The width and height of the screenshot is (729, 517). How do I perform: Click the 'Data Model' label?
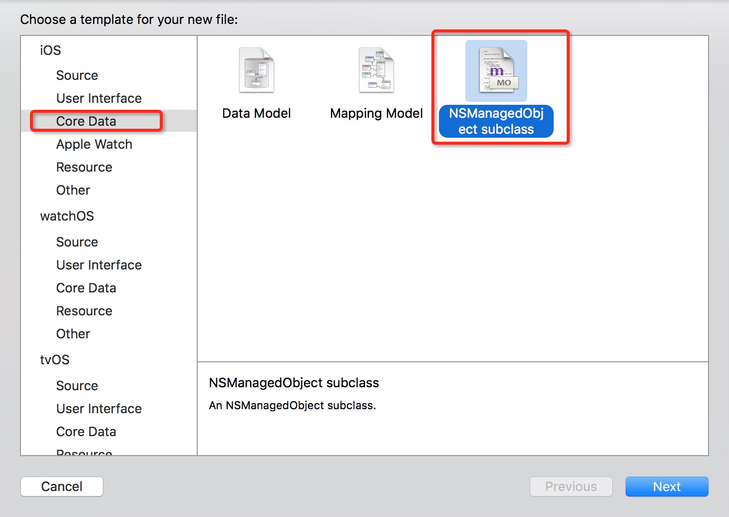coord(257,113)
